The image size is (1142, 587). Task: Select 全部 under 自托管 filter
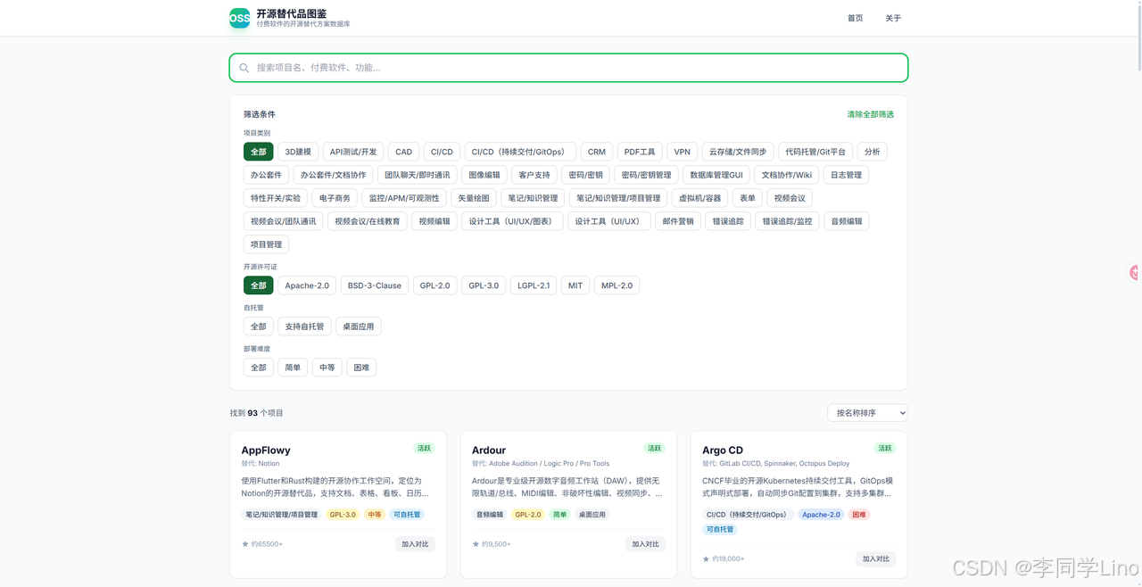[x=259, y=327]
